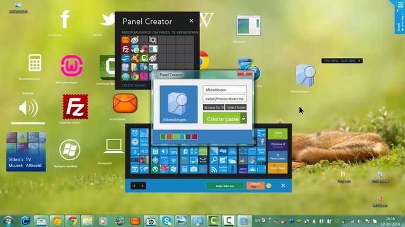Open the orange IncrediMail envelope desktop icon
The image size is (405, 227).
pyautogui.click(x=125, y=103)
